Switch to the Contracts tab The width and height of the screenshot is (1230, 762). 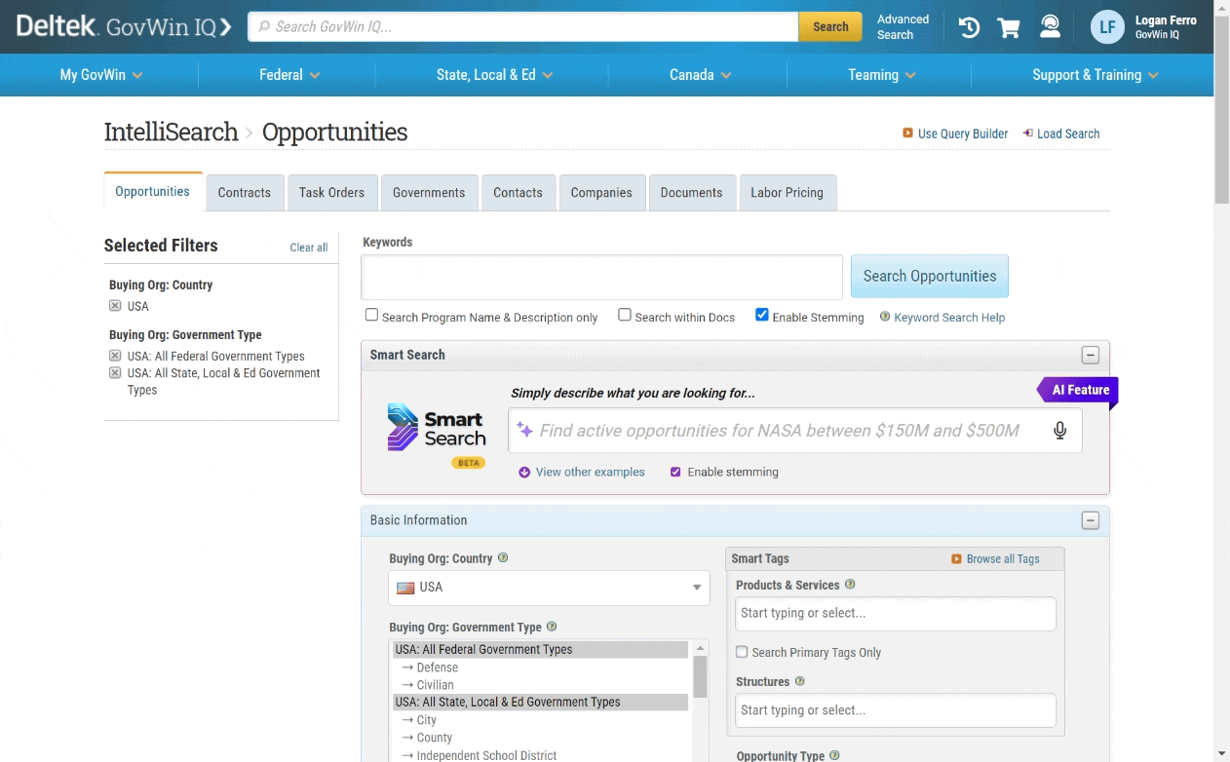click(x=245, y=192)
